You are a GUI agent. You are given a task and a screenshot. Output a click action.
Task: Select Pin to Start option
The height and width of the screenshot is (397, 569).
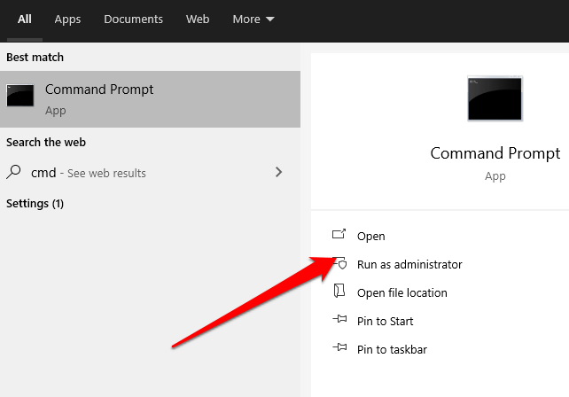point(385,321)
